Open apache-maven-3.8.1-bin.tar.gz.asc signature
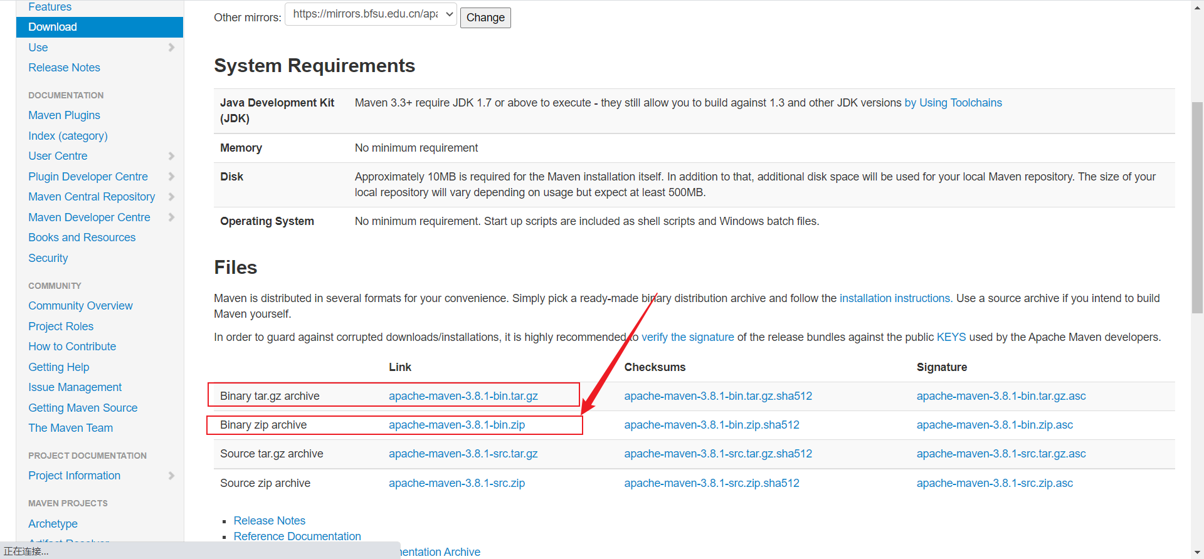Viewport: 1204px width, 559px height. (x=1001, y=396)
